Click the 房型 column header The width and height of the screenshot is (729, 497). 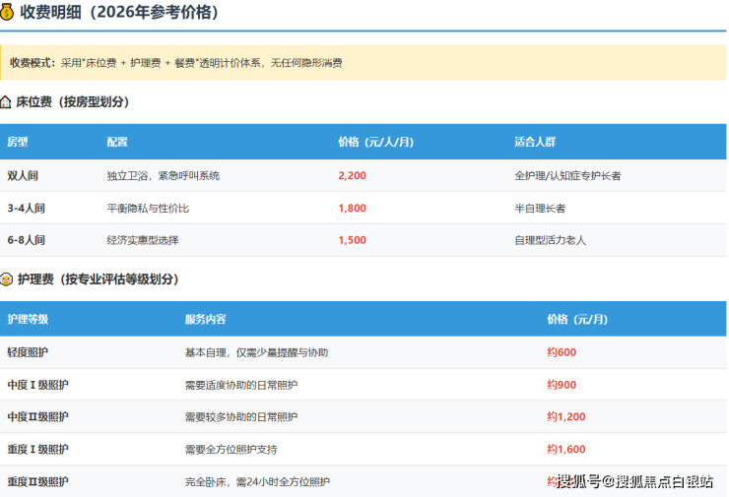click(18, 142)
